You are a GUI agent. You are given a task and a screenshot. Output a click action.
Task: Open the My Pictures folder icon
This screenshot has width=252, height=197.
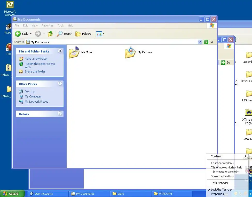click(x=130, y=52)
